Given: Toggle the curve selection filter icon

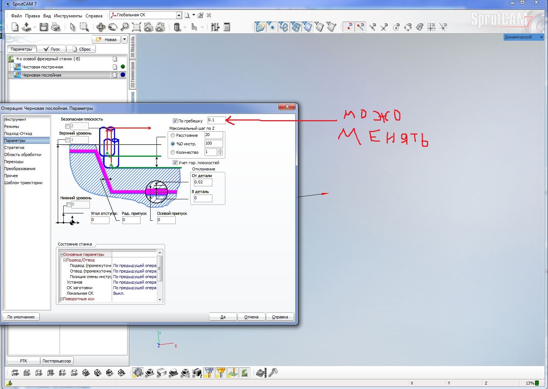Looking at the screenshot, I should point(283,27).
